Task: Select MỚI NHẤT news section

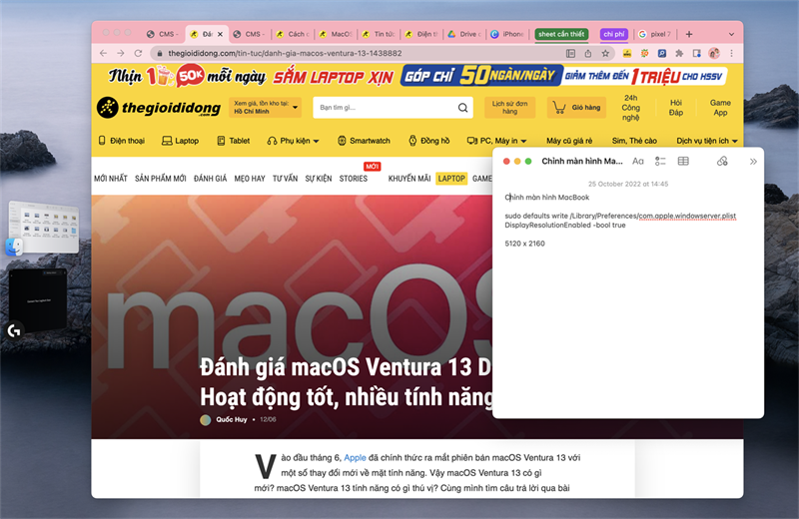Action: (111, 179)
